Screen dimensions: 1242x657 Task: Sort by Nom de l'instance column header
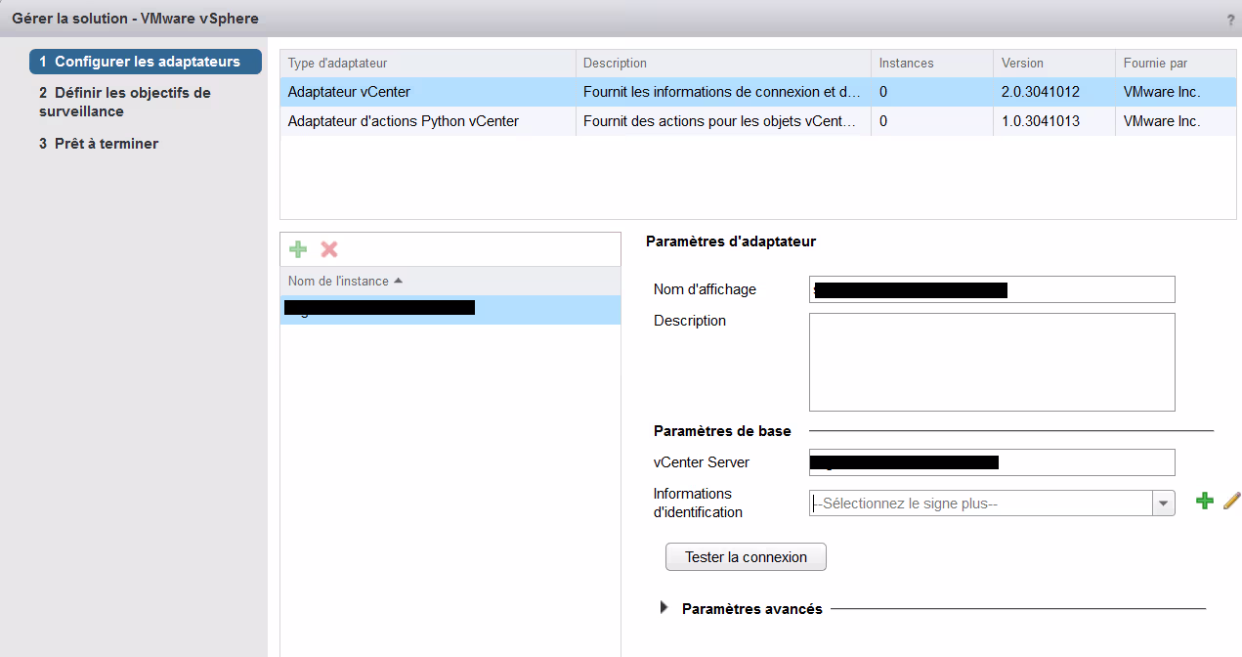(x=345, y=282)
